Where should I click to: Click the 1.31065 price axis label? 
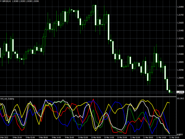(180, 54)
